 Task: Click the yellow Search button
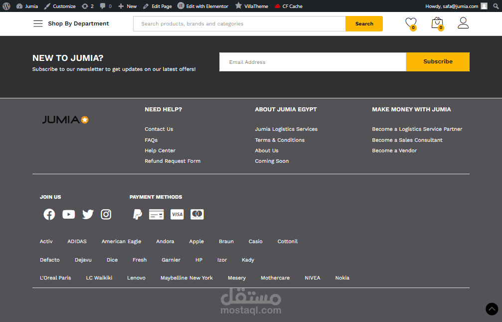[x=364, y=24]
